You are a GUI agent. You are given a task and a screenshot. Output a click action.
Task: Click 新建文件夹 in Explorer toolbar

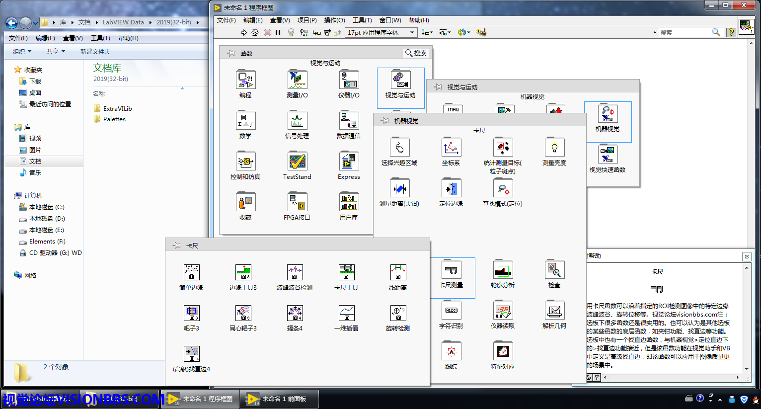tap(95, 52)
